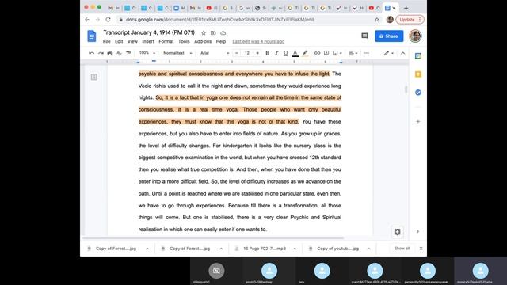Click the horizontal scrollbar of the document

pyautogui.click(x=213, y=237)
